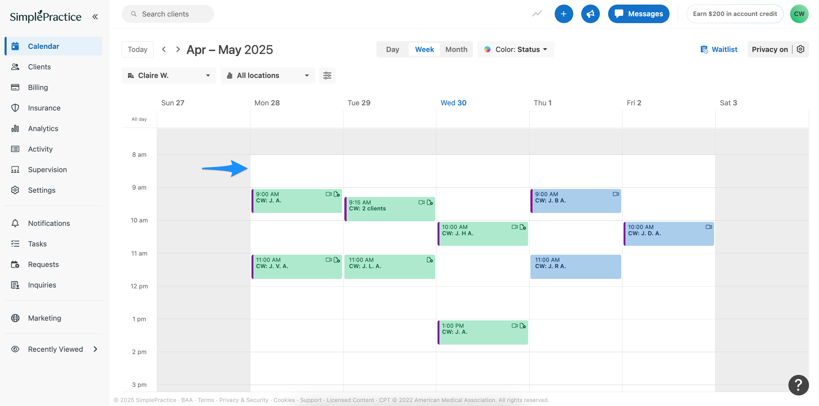Click the analytics trend line icon
The height and width of the screenshot is (406, 819).
point(537,14)
